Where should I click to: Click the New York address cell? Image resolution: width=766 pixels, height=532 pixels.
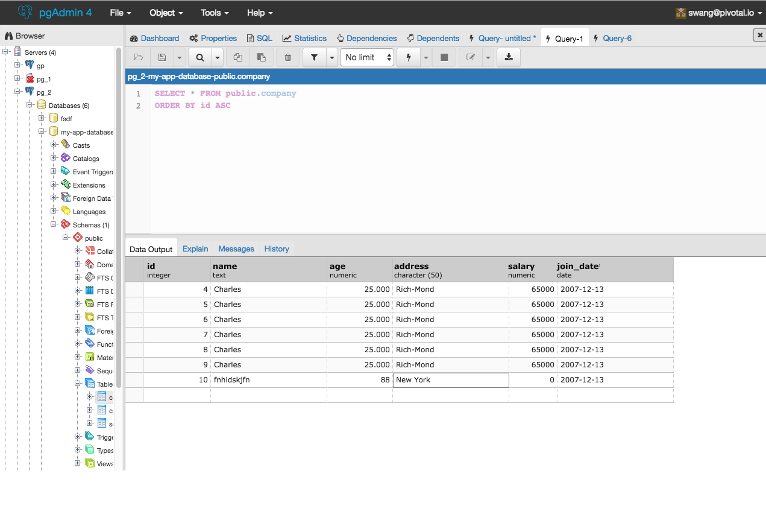[x=450, y=380]
